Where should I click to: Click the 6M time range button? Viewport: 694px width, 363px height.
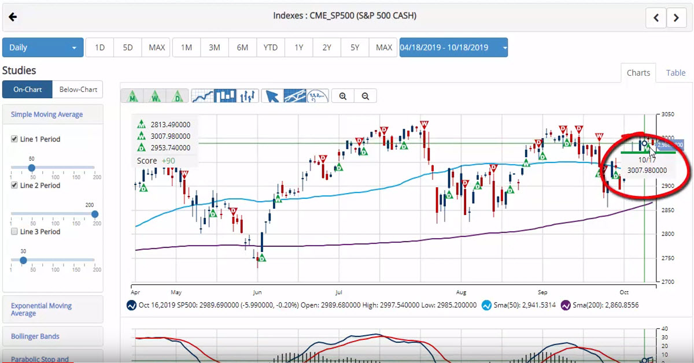coord(242,48)
